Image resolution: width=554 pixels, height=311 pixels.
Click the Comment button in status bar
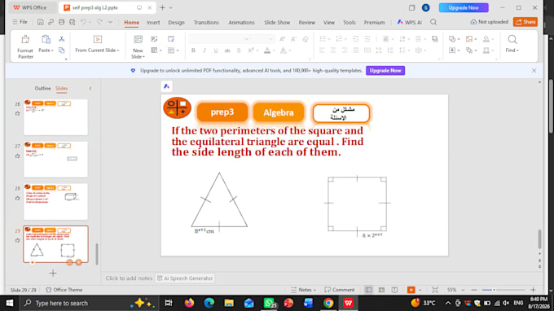point(339,290)
